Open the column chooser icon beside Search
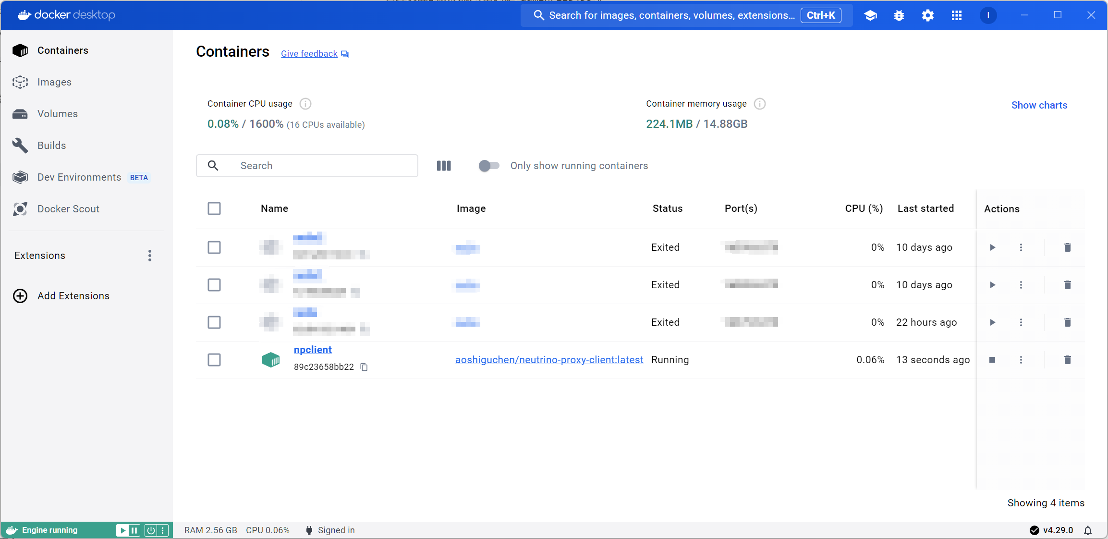The height and width of the screenshot is (539, 1108). (x=444, y=166)
